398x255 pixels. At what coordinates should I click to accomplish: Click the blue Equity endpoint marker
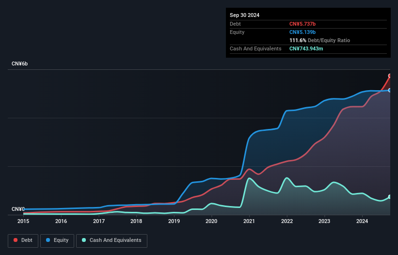pyautogui.click(x=390, y=90)
